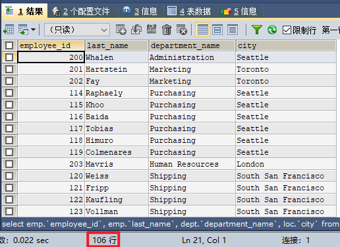The height and width of the screenshot is (247, 340).
Task: Check the row checkbox for Khoo
Action: point(9,105)
